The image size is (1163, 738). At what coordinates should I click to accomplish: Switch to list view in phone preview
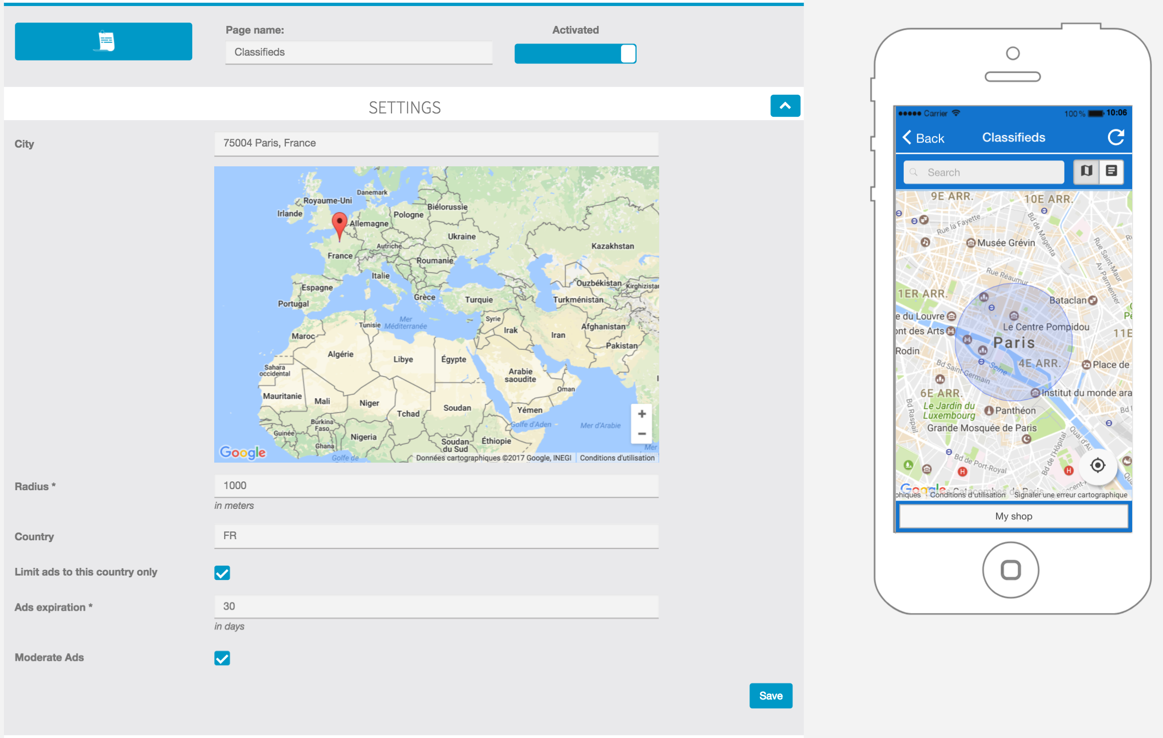tap(1111, 171)
